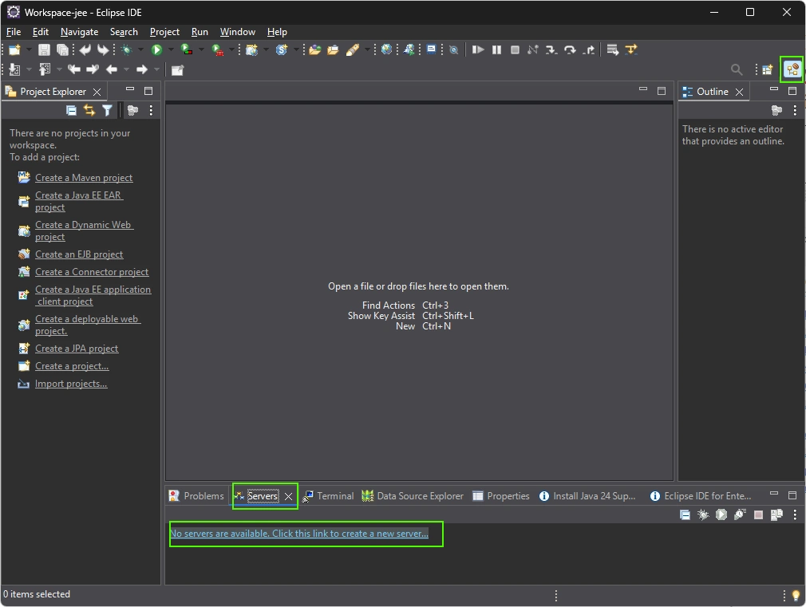The image size is (806, 607).
Task: Click 'Create a JPA project' link
Action: point(77,349)
